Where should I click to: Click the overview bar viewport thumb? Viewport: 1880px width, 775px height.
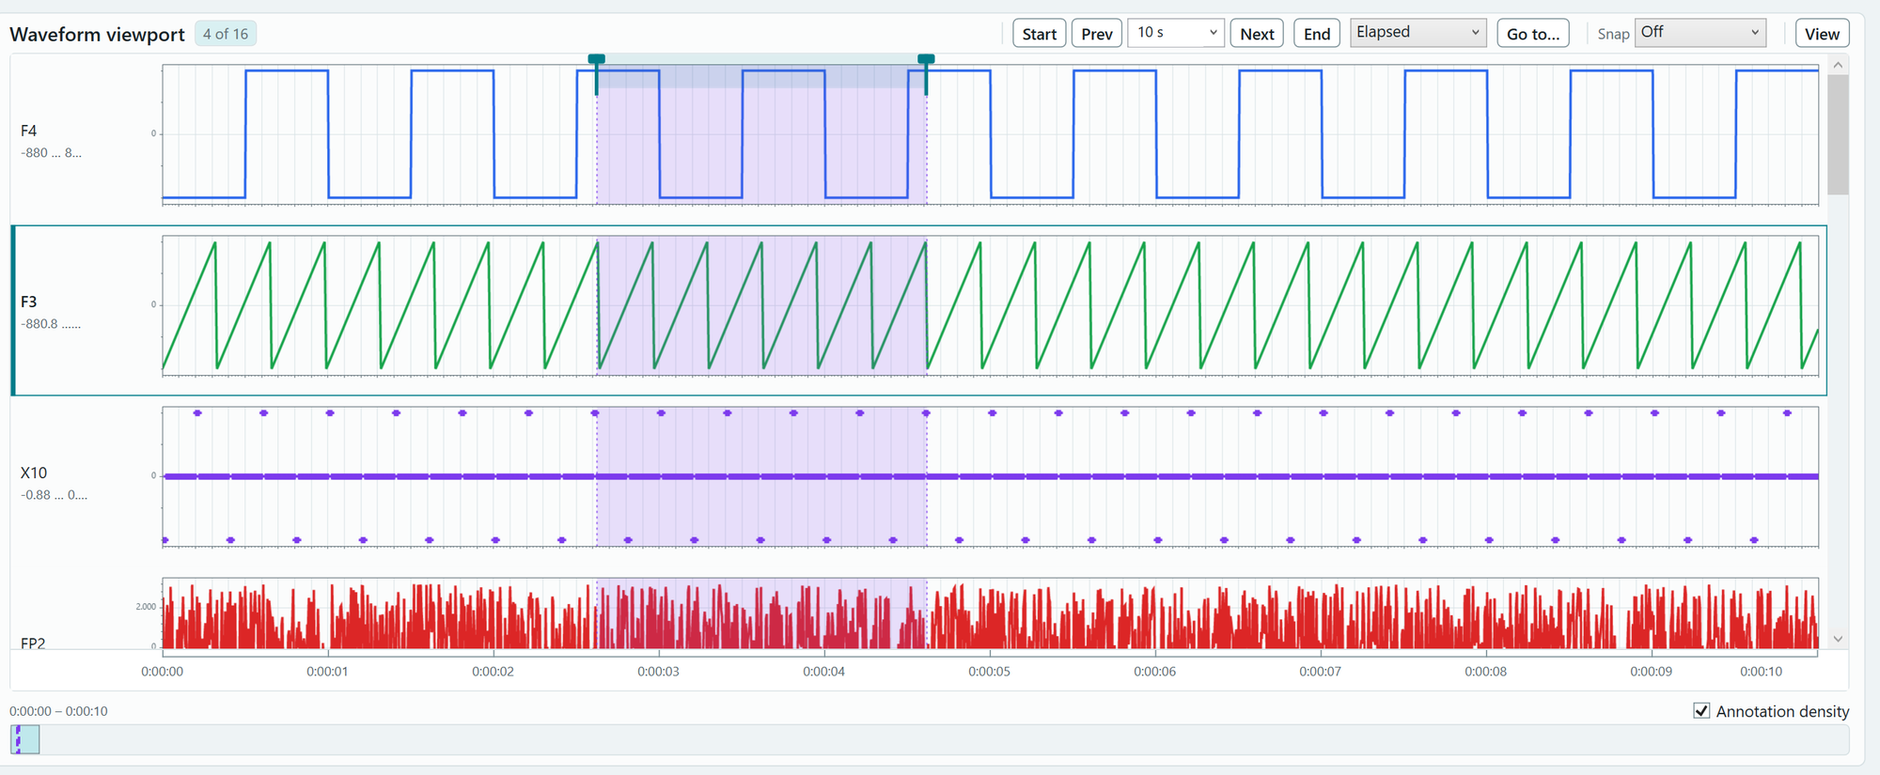pyautogui.click(x=25, y=739)
